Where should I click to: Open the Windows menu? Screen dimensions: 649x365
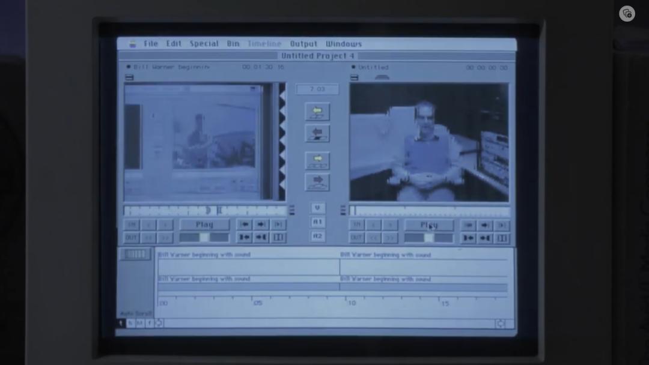coord(344,44)
